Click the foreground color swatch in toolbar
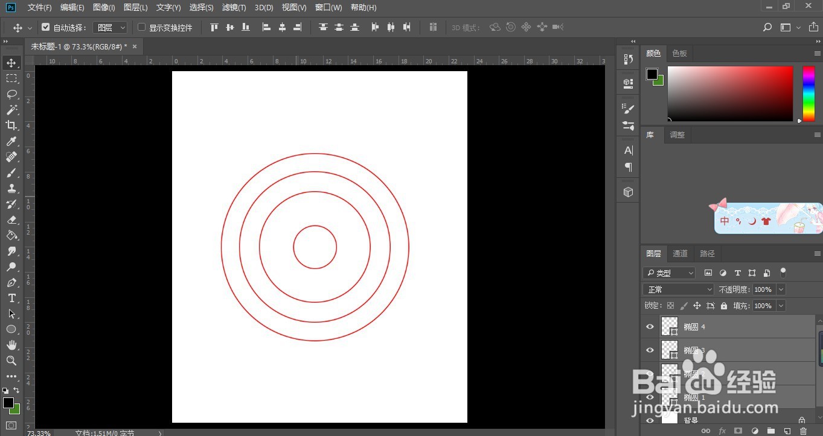823x436 pixels. click(8, 403)
